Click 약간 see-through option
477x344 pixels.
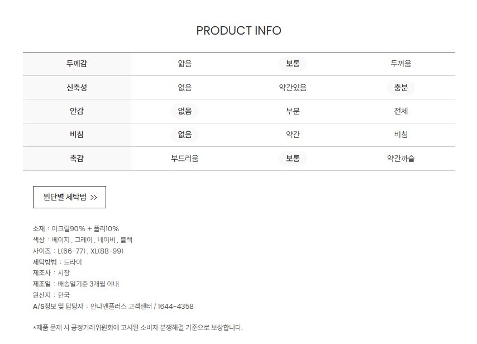(293, 135)
